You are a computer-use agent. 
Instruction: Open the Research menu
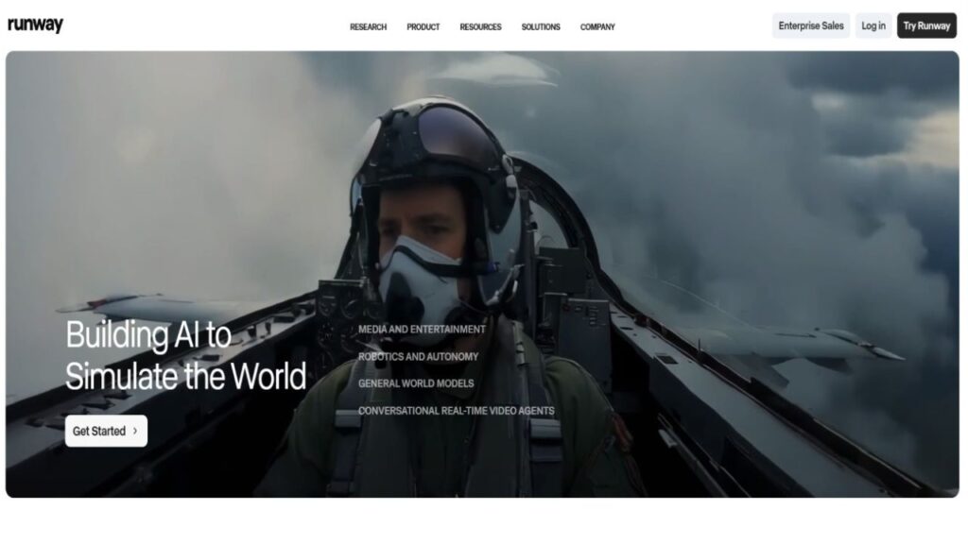tap(368, 27)
